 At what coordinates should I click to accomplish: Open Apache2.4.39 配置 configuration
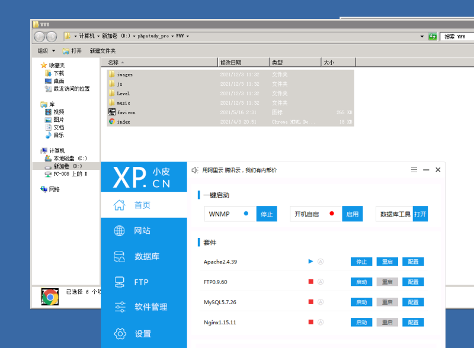click(x=413, y=262)
